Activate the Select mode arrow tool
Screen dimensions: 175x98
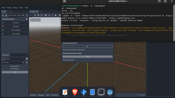31,15
